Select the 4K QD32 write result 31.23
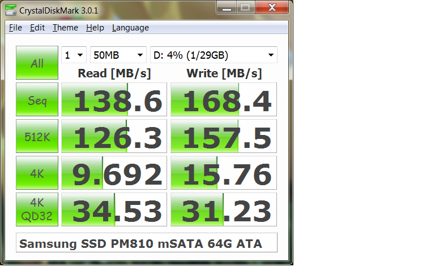This screenshot has width=435, height=271. [224, 209]
